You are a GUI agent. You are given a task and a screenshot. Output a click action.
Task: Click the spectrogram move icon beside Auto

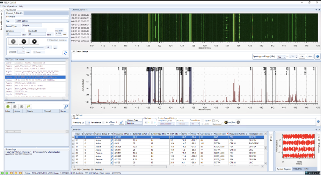click(x=318, y=56)
